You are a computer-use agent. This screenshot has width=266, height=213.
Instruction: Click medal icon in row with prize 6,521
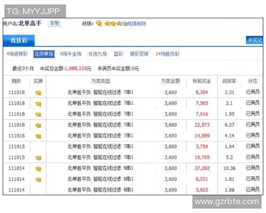pos(38,180)
